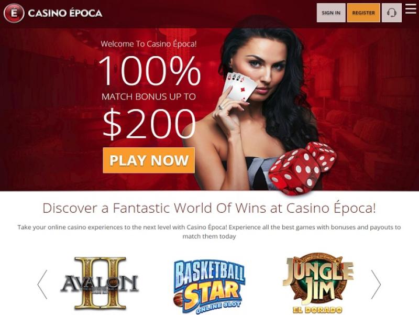Open the Jungle Jim El Dorado logo
This screenshot has width=419, height=315.
[x=318, y=283]
